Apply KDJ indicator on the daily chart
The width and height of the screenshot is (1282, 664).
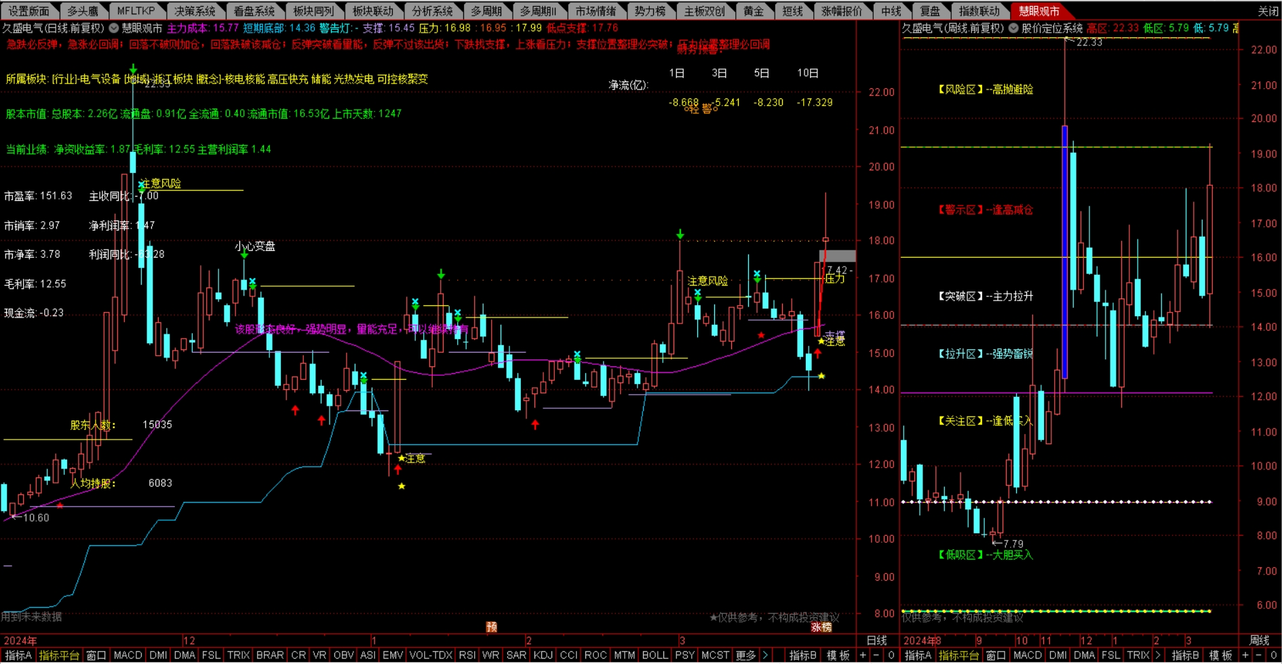(x=543, y=655)
